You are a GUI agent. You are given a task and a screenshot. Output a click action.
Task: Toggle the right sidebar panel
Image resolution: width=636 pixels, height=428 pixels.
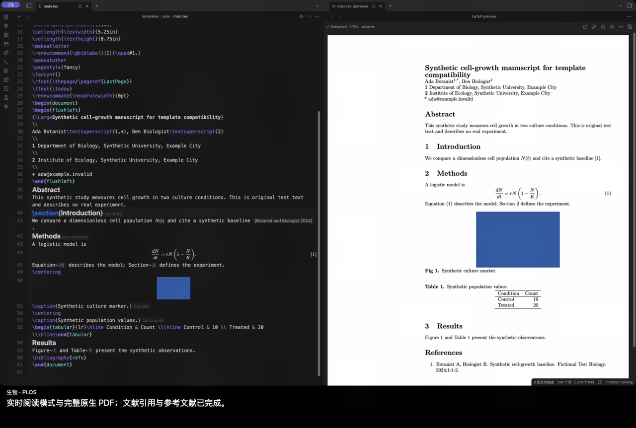coord(629,6)
